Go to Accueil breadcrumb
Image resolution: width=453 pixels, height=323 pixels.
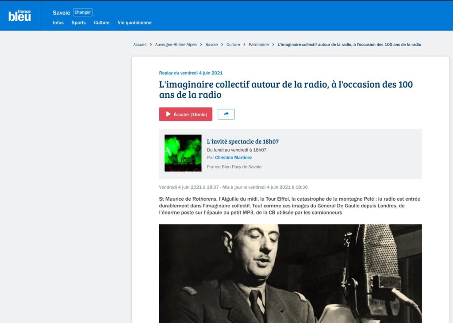140,45
